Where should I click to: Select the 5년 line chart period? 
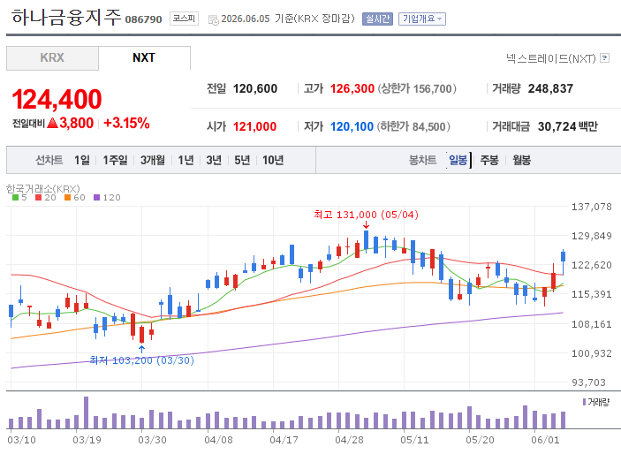pos(242,160)
